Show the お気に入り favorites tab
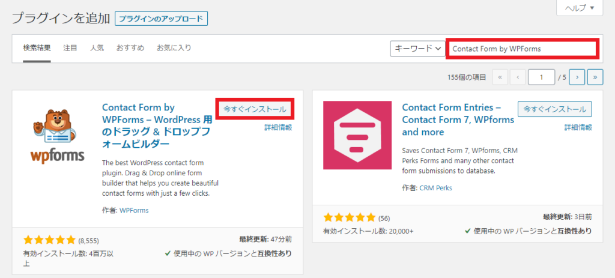Image resolution: width=615 pixels, height=278 pixels. click(173, 48)
